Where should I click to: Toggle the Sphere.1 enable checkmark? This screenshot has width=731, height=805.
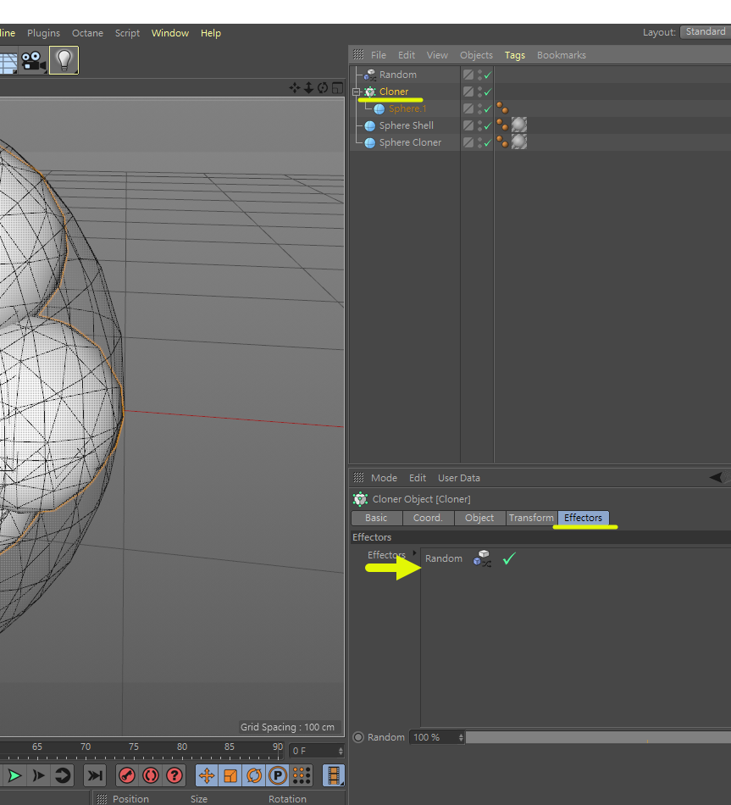click(488, 108)
